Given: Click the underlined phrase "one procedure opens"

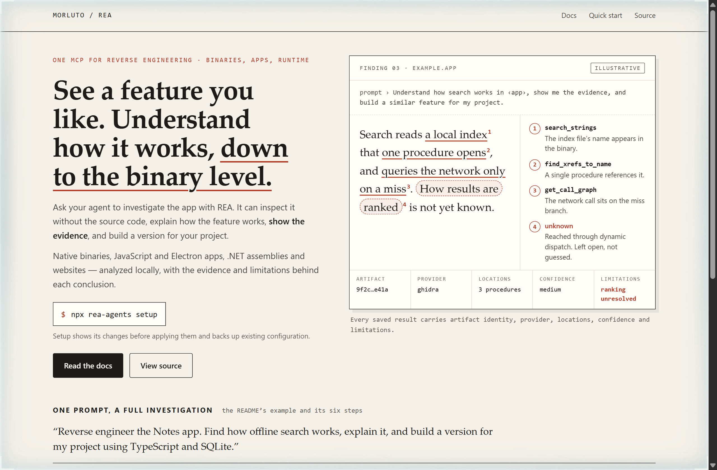Looking at the screenshot, I should [434, 152].
